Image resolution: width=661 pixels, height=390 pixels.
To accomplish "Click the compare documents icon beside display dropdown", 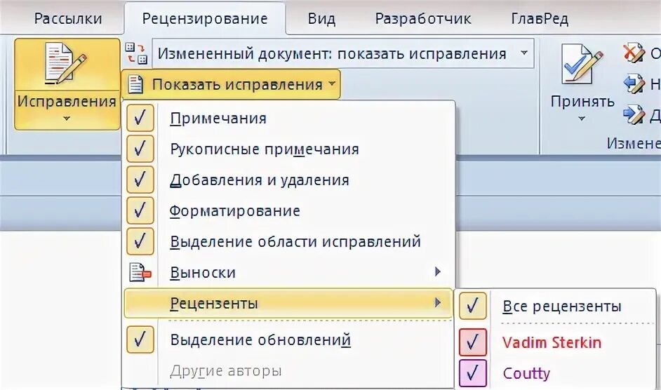I will point(136,53).
